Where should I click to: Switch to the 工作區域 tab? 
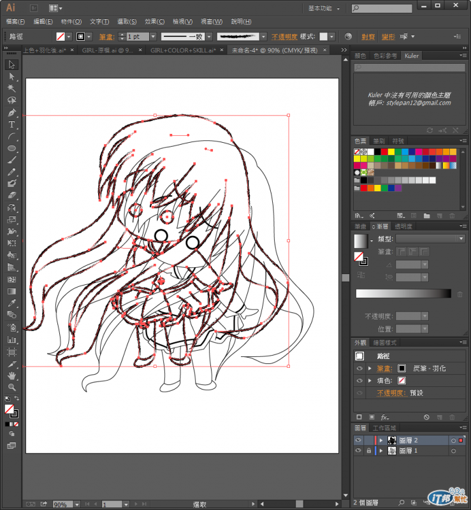(x=384, y=428)
